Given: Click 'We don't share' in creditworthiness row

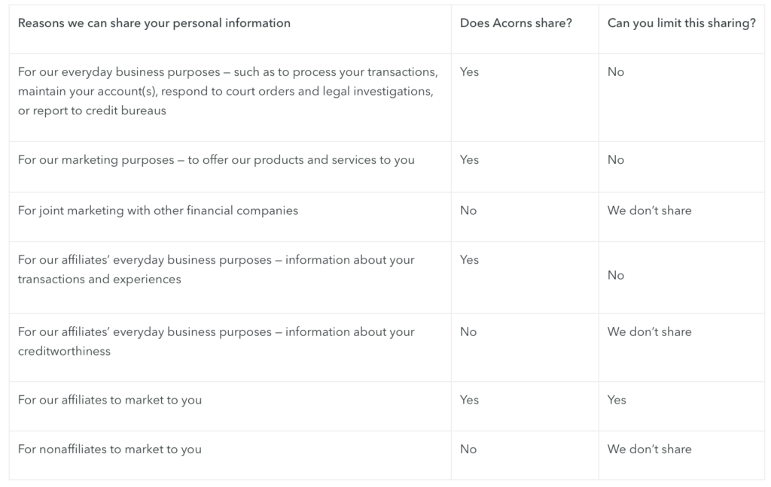Looking at the screenshot, I should tap(649, 331).
